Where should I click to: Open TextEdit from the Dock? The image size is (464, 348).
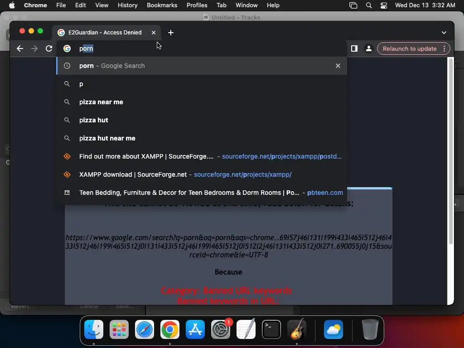[246, 329]
